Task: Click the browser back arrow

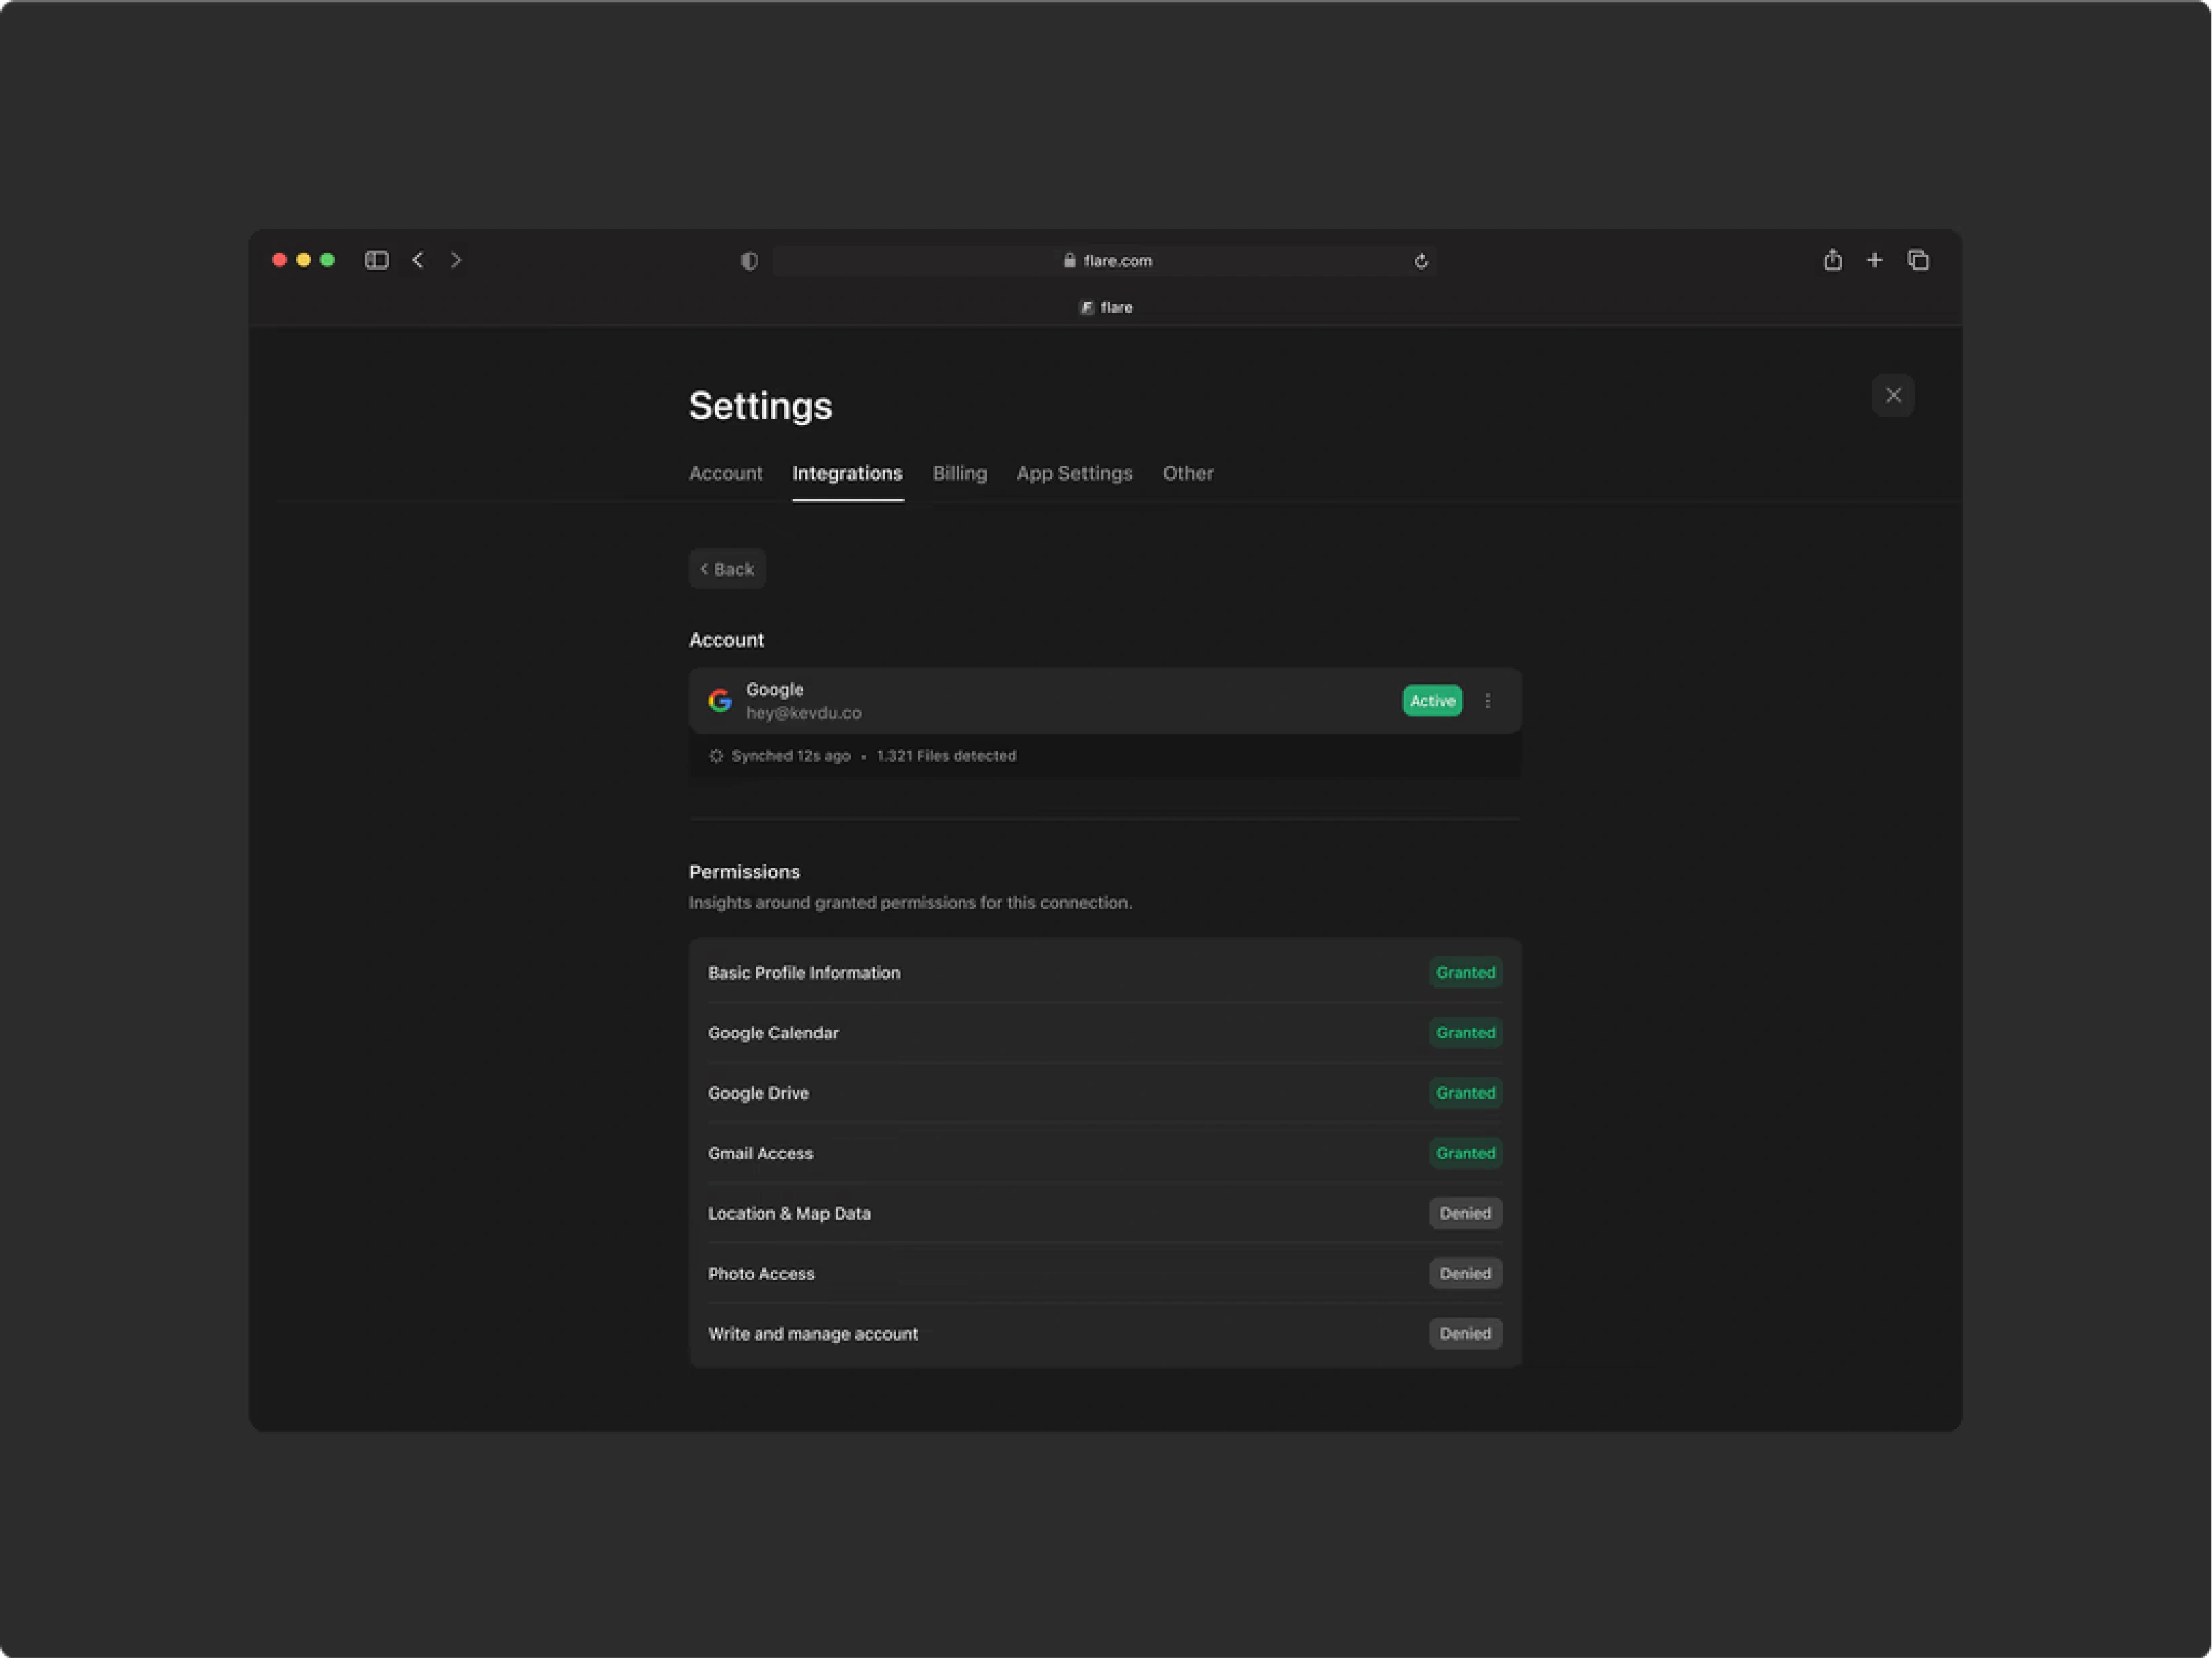Action: coord(418,261)
